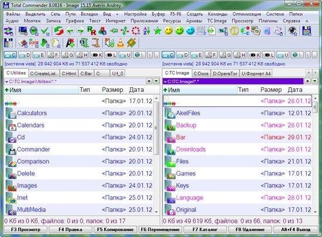This screenshot has width=322, height=237.
Task: Select drive U in left panel drive bar
Action: 125,55
